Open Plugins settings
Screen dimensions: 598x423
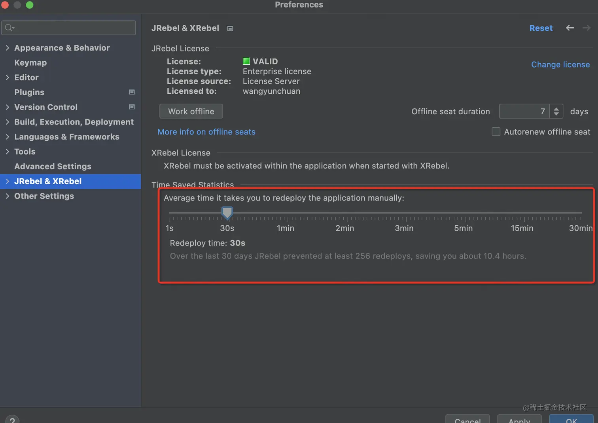click(29, 92)
